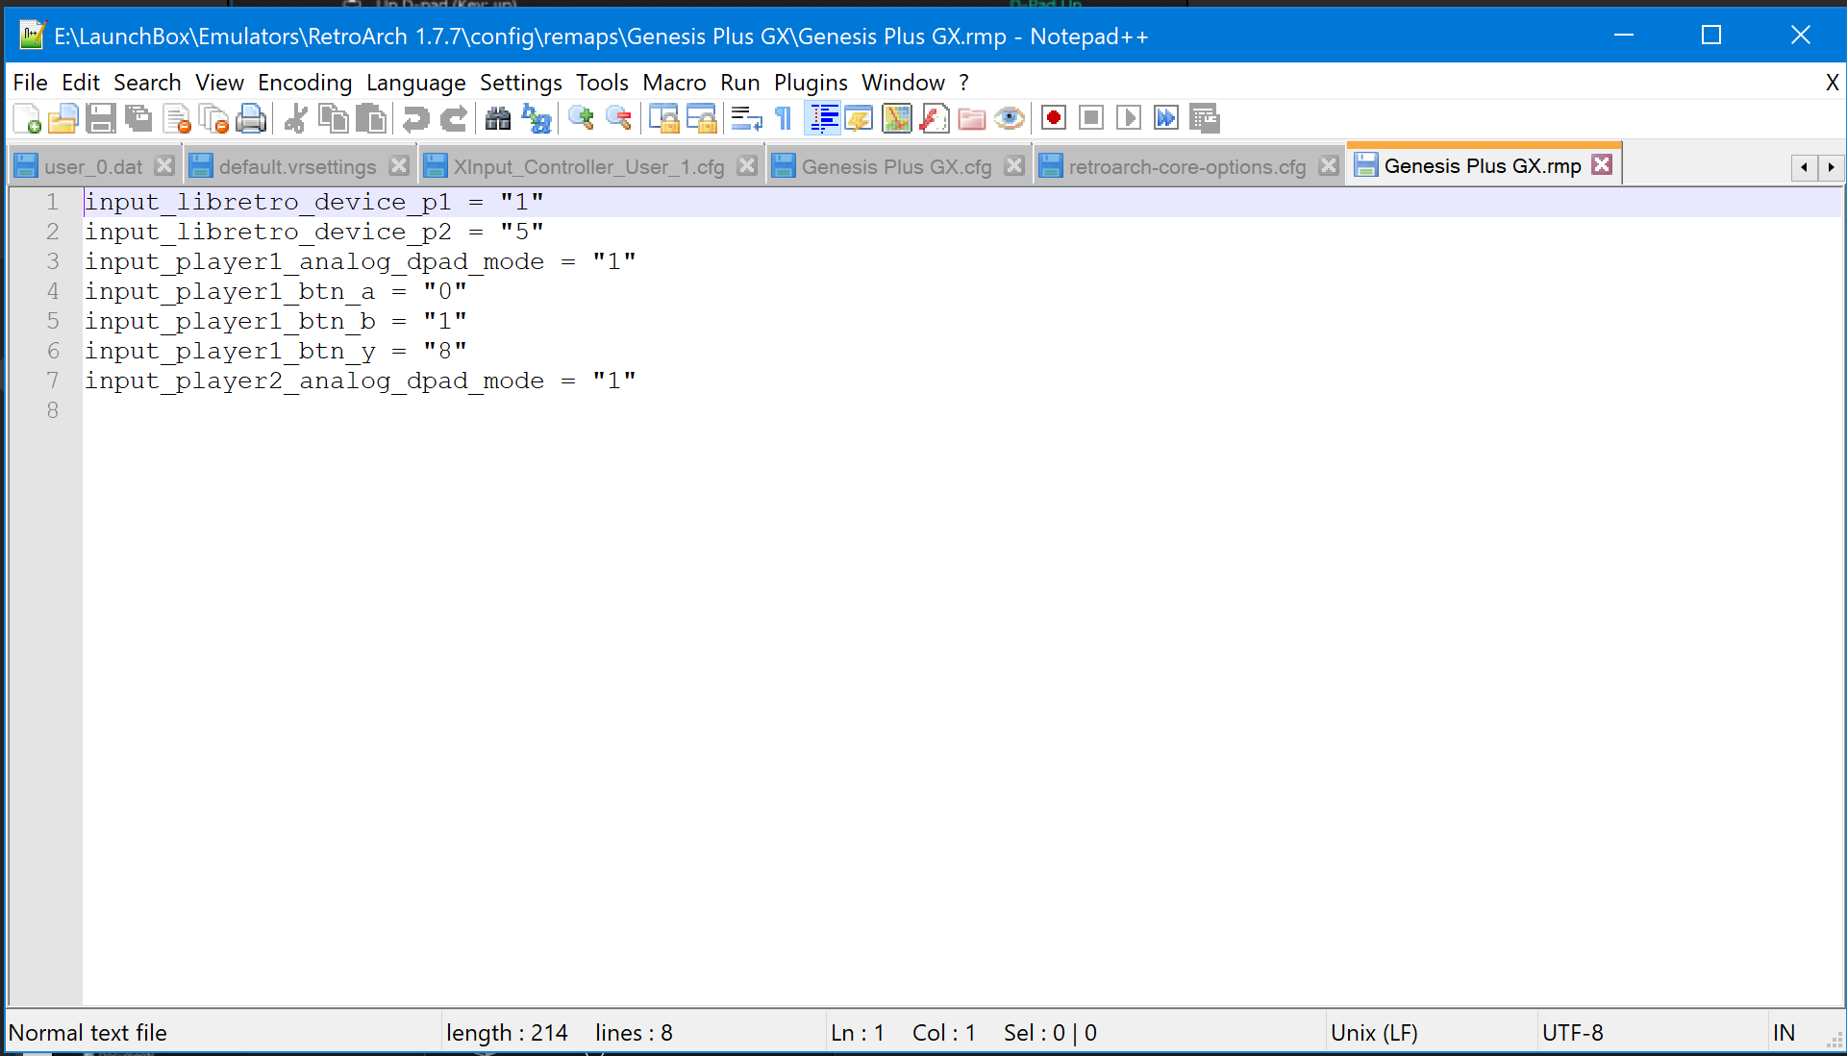Toggle Show All Characters pilcrow icon
The image size is (1847, 1056).
tap(784, 118)
